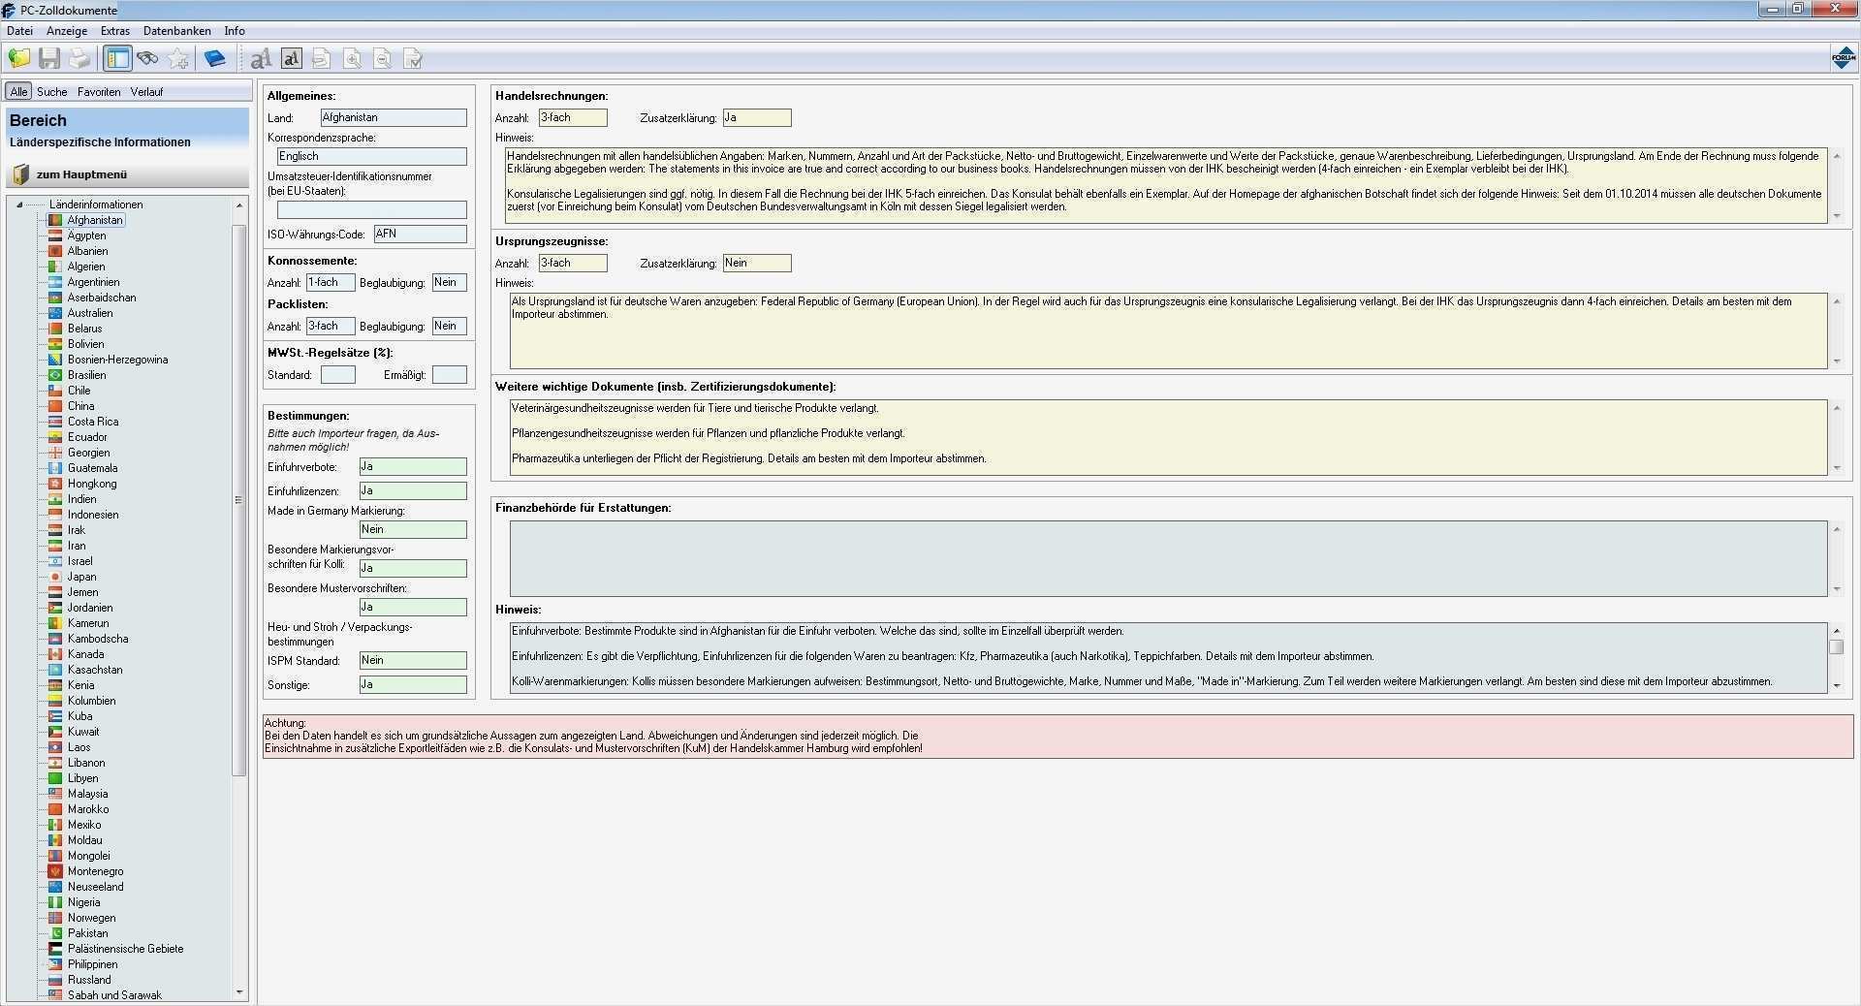Click the China flag icon
This screenshot has height=1006, width=1861.
click(56, 406)
